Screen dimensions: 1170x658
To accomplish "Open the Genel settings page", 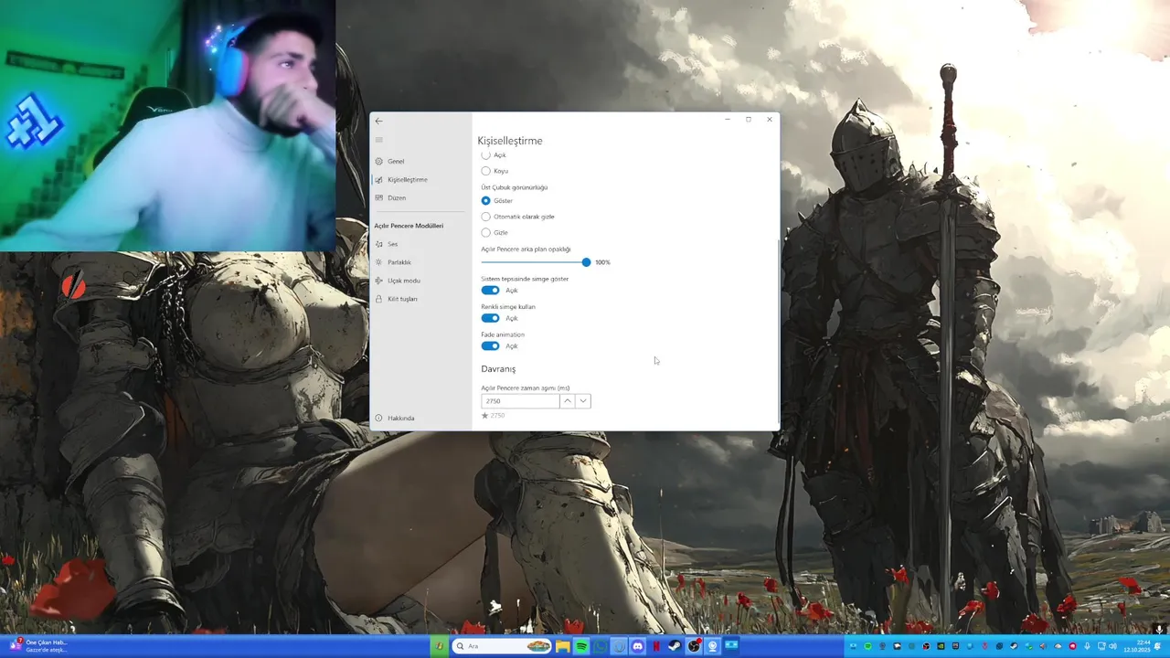I will [396, 161].
